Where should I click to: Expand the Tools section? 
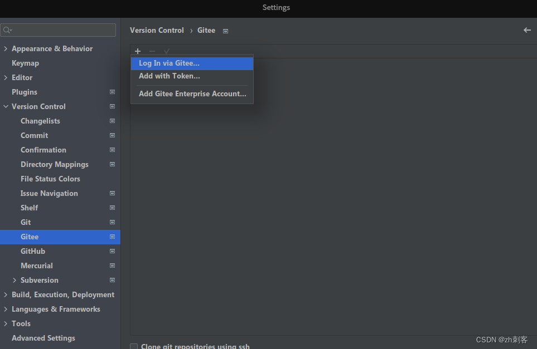(6, 323)
